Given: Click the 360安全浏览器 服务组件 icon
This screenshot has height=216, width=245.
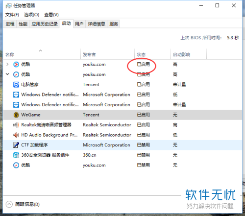Looking at the screenshot, I should (x=16, y=155).
